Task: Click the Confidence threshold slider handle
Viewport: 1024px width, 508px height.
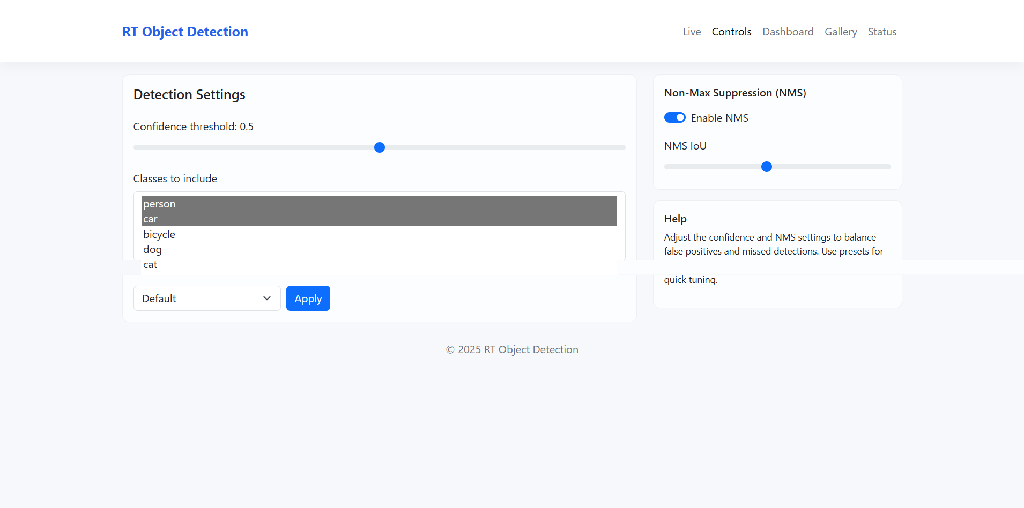Action: (x=380, y=147)
